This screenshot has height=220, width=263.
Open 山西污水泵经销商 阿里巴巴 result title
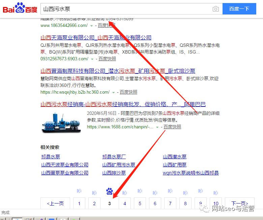[123, 104]
